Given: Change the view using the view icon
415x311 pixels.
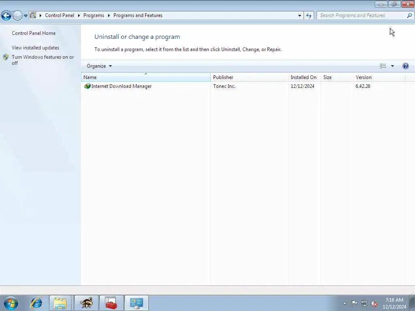Looking at the screenshot, I should point(383,66).
